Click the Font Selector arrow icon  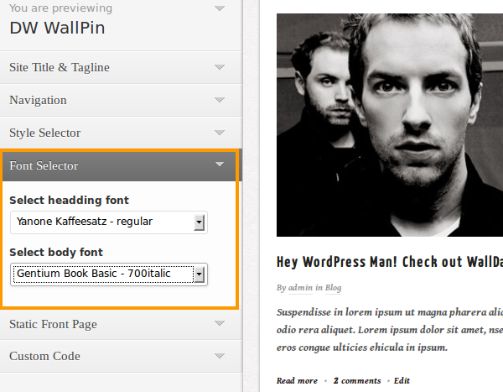pyautogui.click(x=220, y=165)
